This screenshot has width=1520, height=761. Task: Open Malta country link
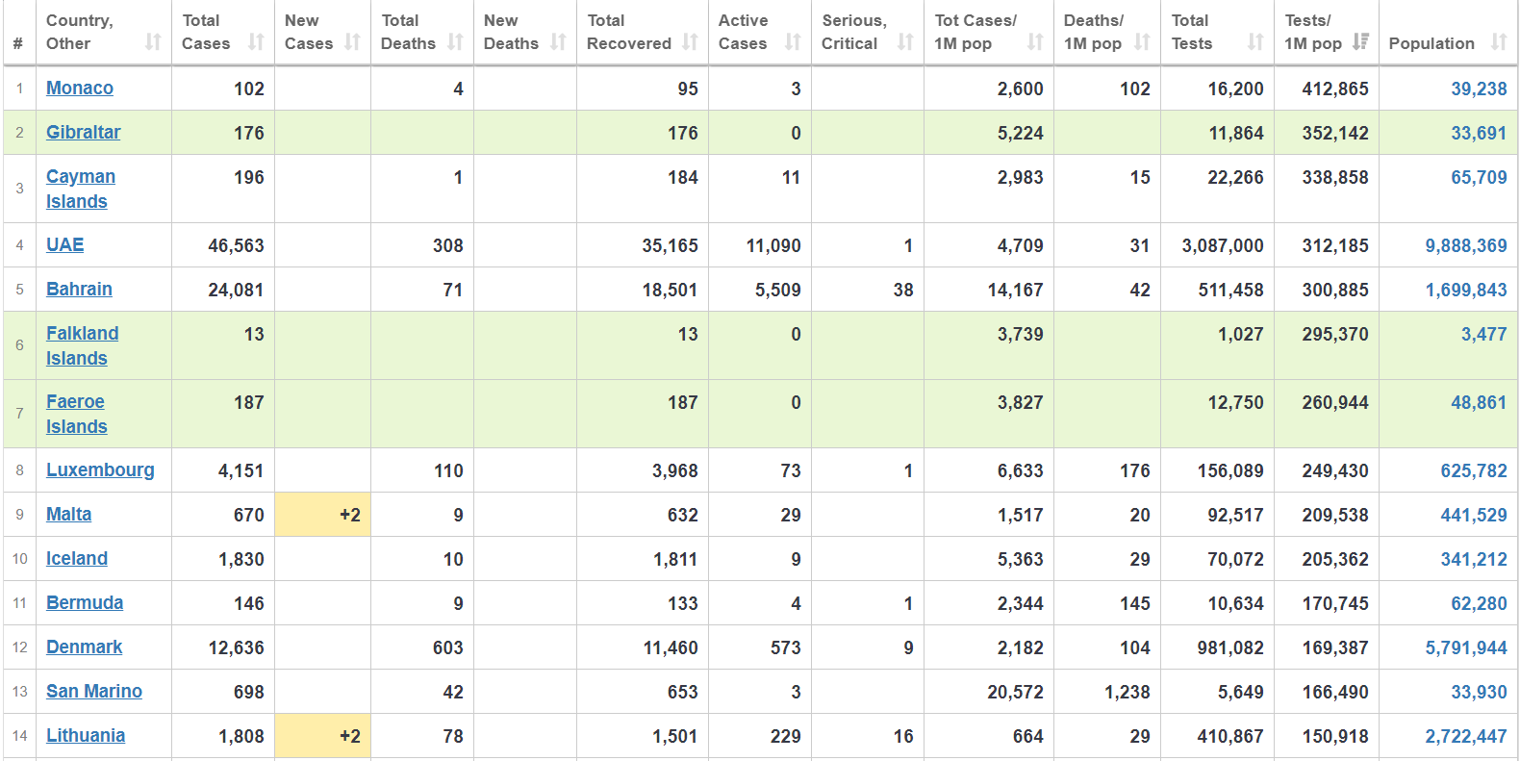coord(69,514)
